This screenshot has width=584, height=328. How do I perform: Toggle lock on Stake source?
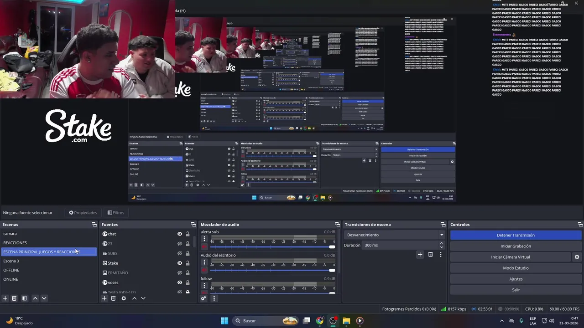[x=188, y=263]
